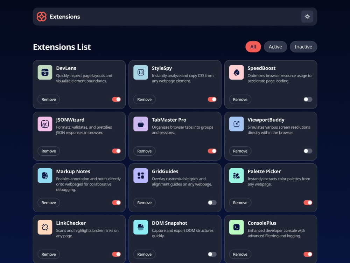Switch off the Markup Notes toggle

coord(116,203)
